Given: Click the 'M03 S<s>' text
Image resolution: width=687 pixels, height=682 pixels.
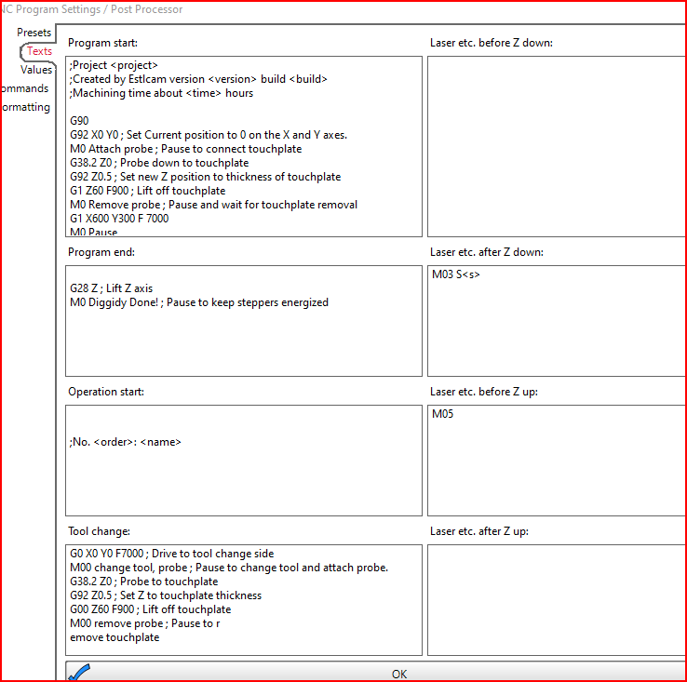Looking at the screenshot, I should coord(455,274).
